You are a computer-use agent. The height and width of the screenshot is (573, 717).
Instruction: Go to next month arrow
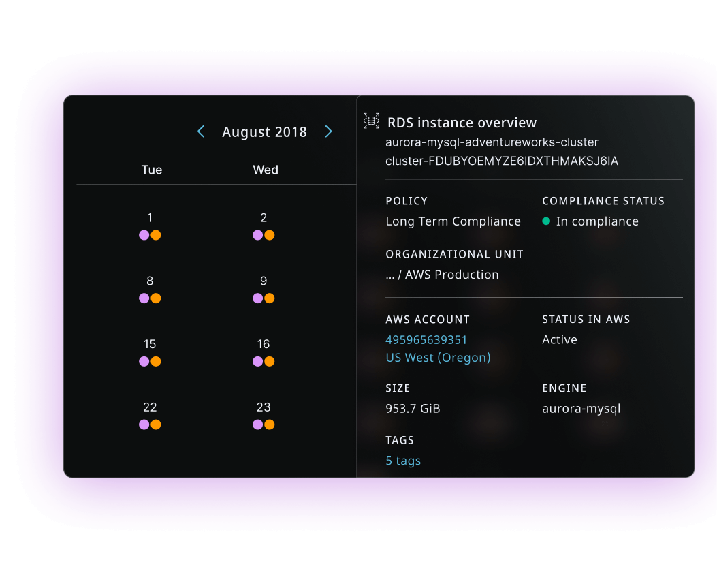tap(328, 131)
